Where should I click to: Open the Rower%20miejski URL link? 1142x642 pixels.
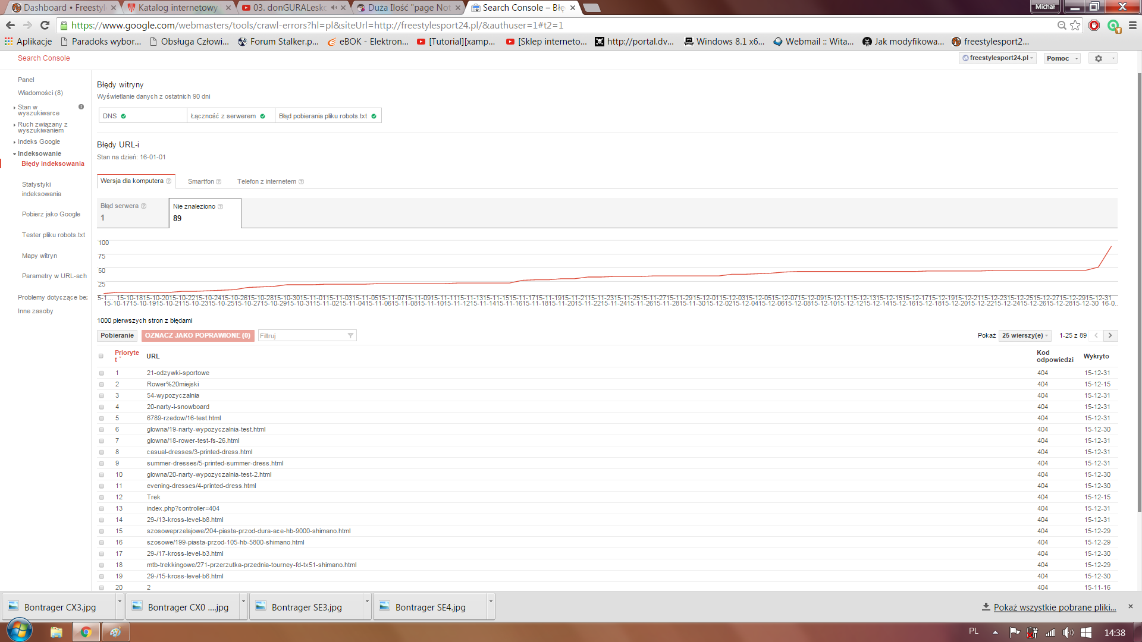tap(172, 385)
